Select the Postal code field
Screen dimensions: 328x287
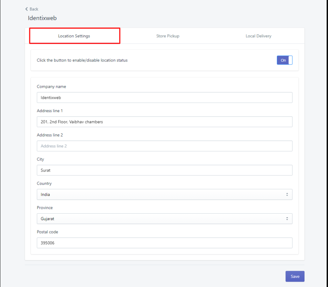[165, 243]
